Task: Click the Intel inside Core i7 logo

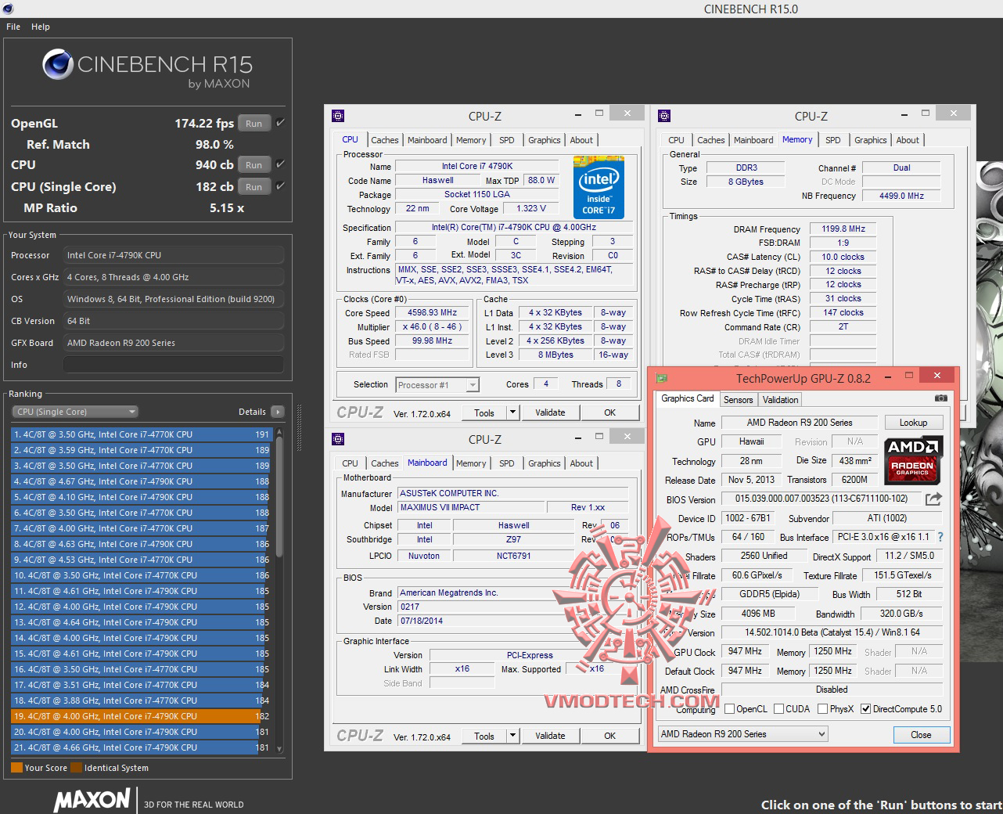Action: point(599,186)
